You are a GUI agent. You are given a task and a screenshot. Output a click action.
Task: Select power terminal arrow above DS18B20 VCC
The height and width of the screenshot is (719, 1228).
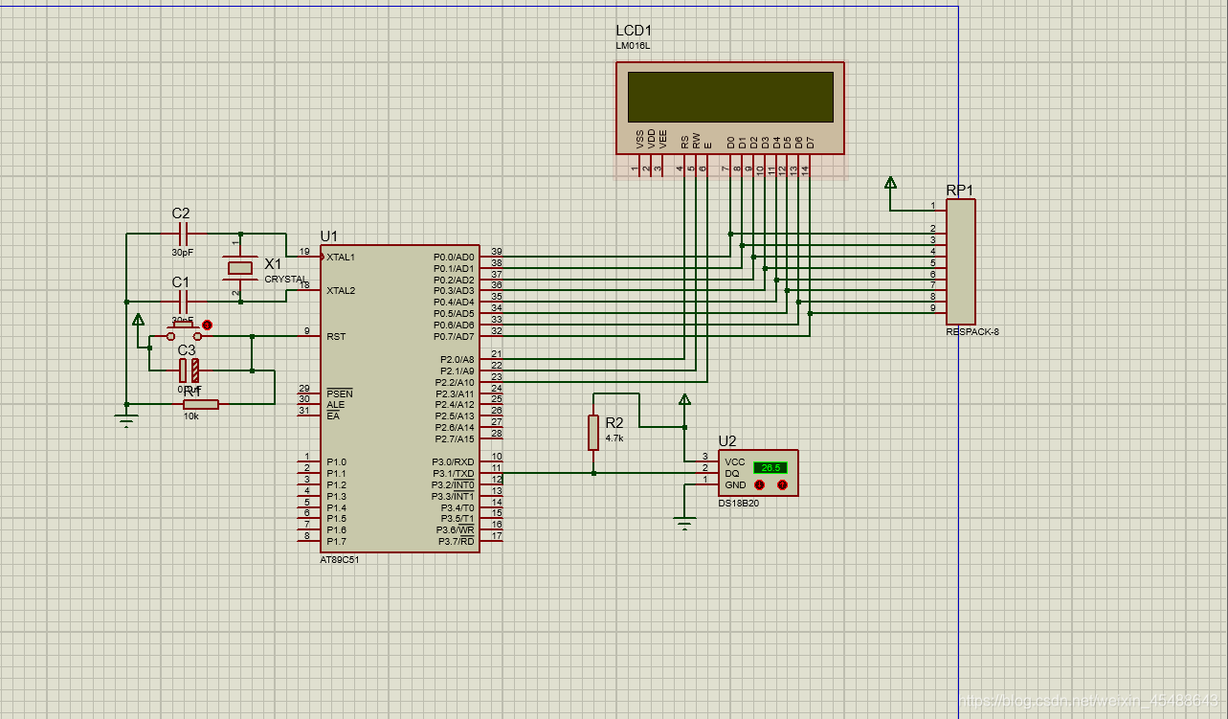[684, 399]
